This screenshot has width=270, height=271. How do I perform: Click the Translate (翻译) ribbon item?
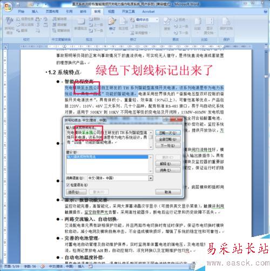tap(22, 30)
